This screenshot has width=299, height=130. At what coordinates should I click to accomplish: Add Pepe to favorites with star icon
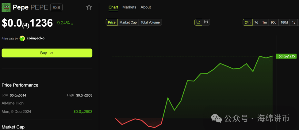coord(89,7)
